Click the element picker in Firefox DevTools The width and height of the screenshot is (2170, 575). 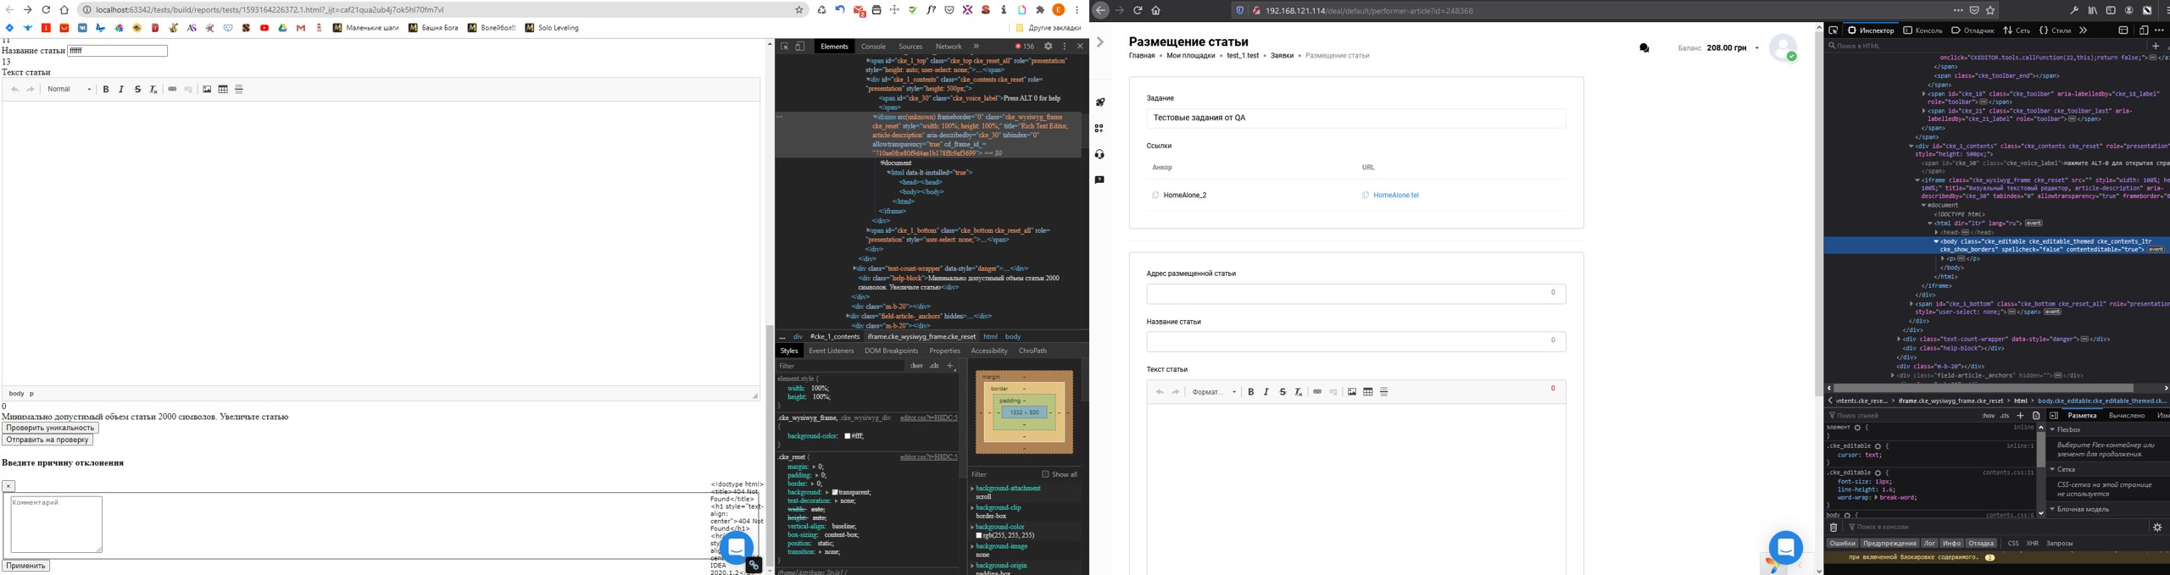point(1833,30)
